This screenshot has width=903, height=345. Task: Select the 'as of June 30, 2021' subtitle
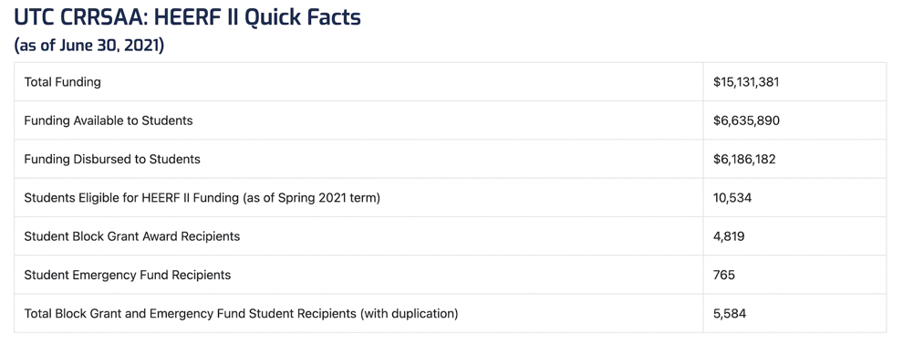pyautogui.click(x=89, y=45)
